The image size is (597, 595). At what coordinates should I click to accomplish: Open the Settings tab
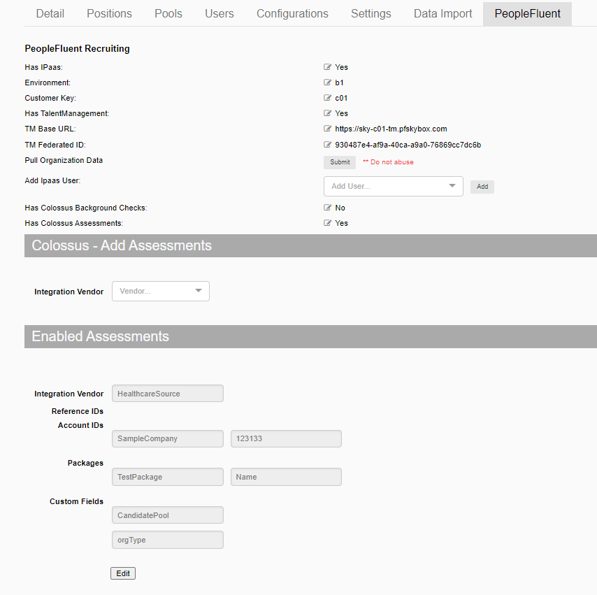(371, 14)
